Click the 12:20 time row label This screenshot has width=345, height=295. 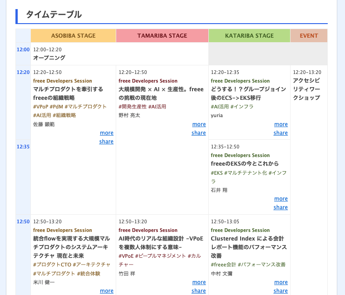pos(23,72)
